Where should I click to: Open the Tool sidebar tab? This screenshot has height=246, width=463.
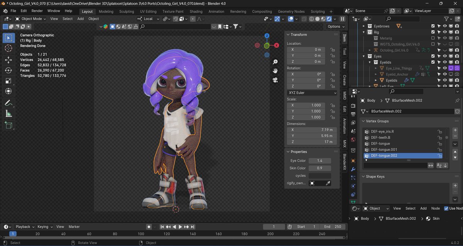345,51
